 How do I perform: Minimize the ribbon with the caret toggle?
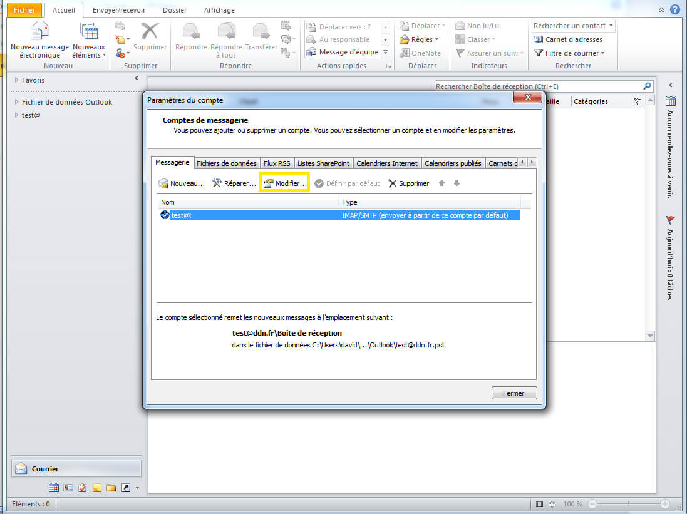pyautogui.click(x=662, y=10)
